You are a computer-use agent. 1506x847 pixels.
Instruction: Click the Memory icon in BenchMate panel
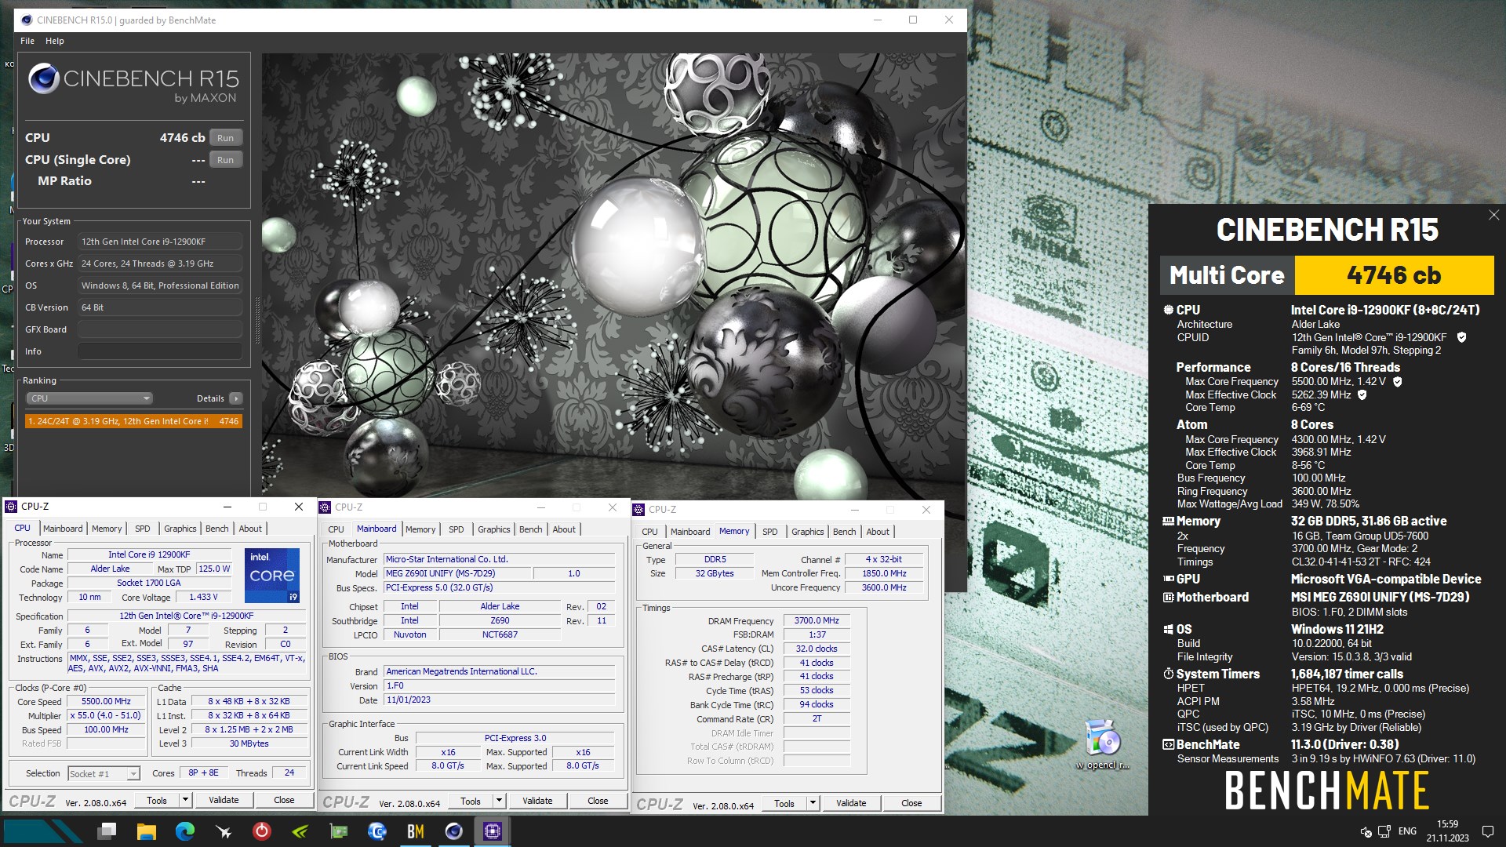pos(1168,521)
